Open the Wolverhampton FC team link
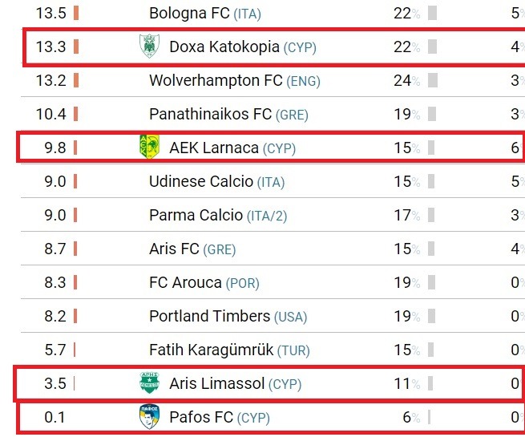 click(x=216, y=80)
